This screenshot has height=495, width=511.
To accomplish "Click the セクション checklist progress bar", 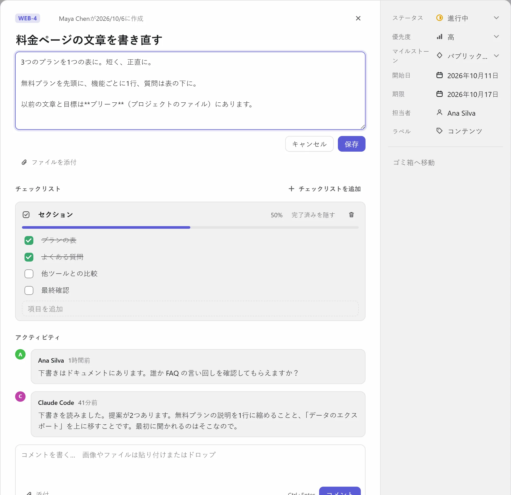I will click(190, 227).
